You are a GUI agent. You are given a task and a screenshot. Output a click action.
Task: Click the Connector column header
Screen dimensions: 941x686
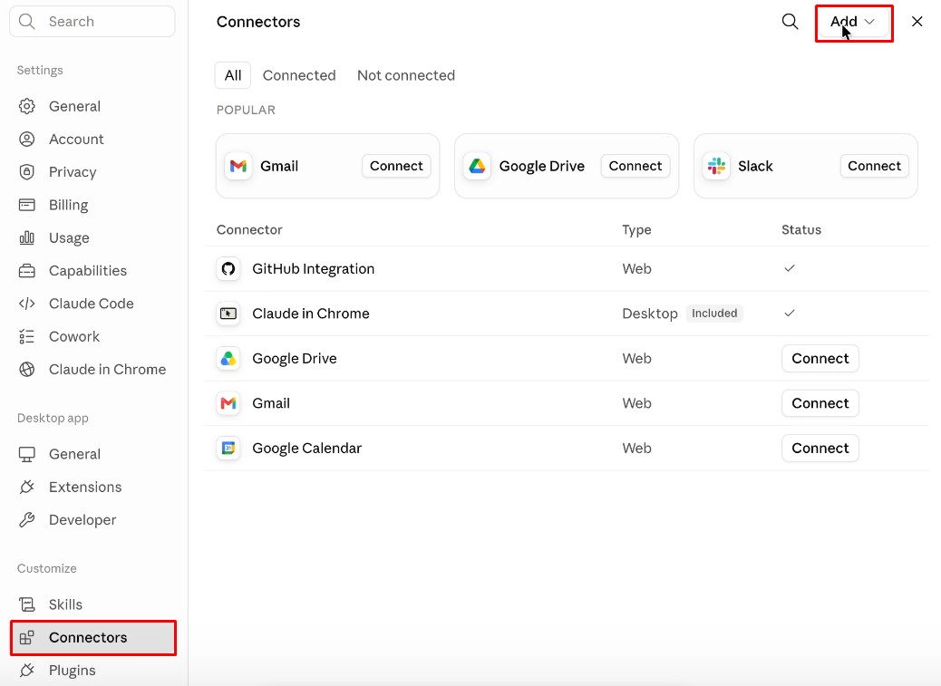pyautogui.click(x=249, y=230)
